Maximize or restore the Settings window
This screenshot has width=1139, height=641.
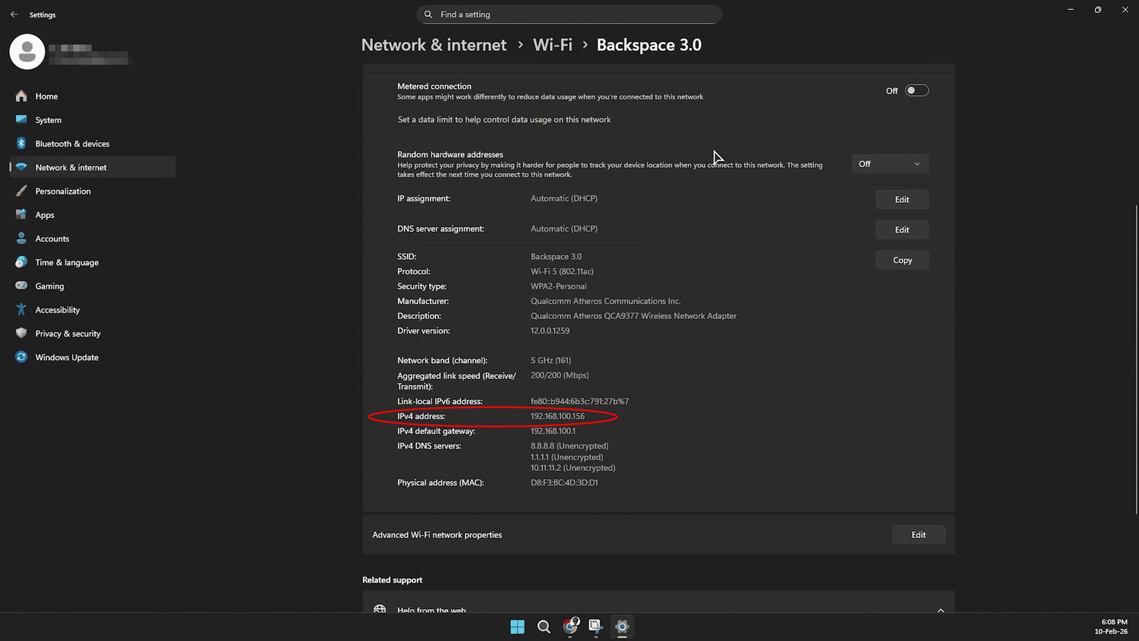point(1097,10)
